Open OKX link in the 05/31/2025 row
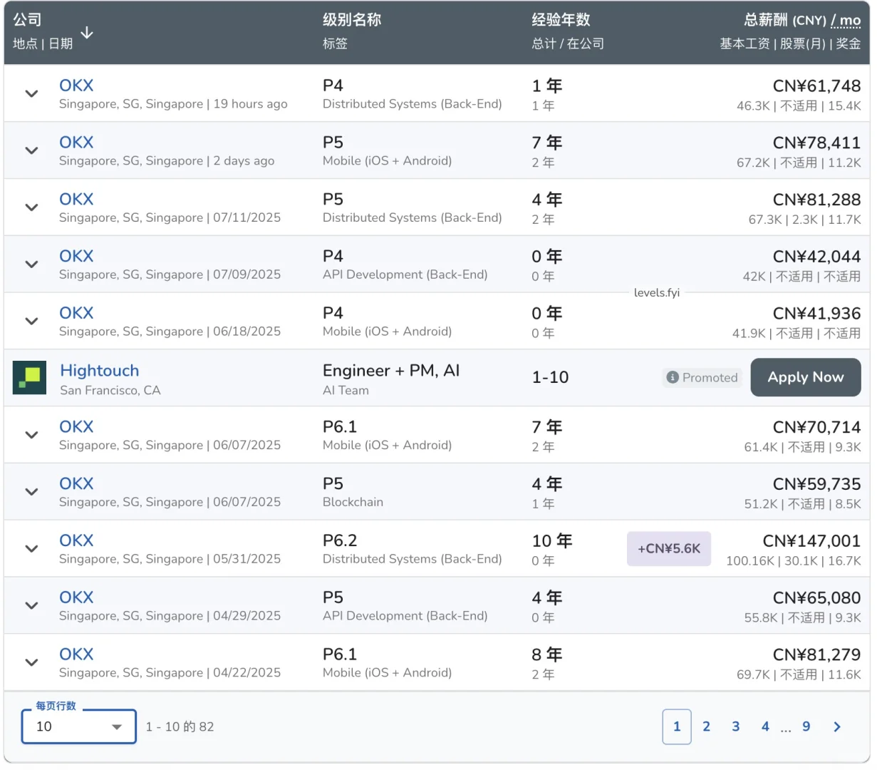This screenshot has height=770, width=877. click(76, 540)
